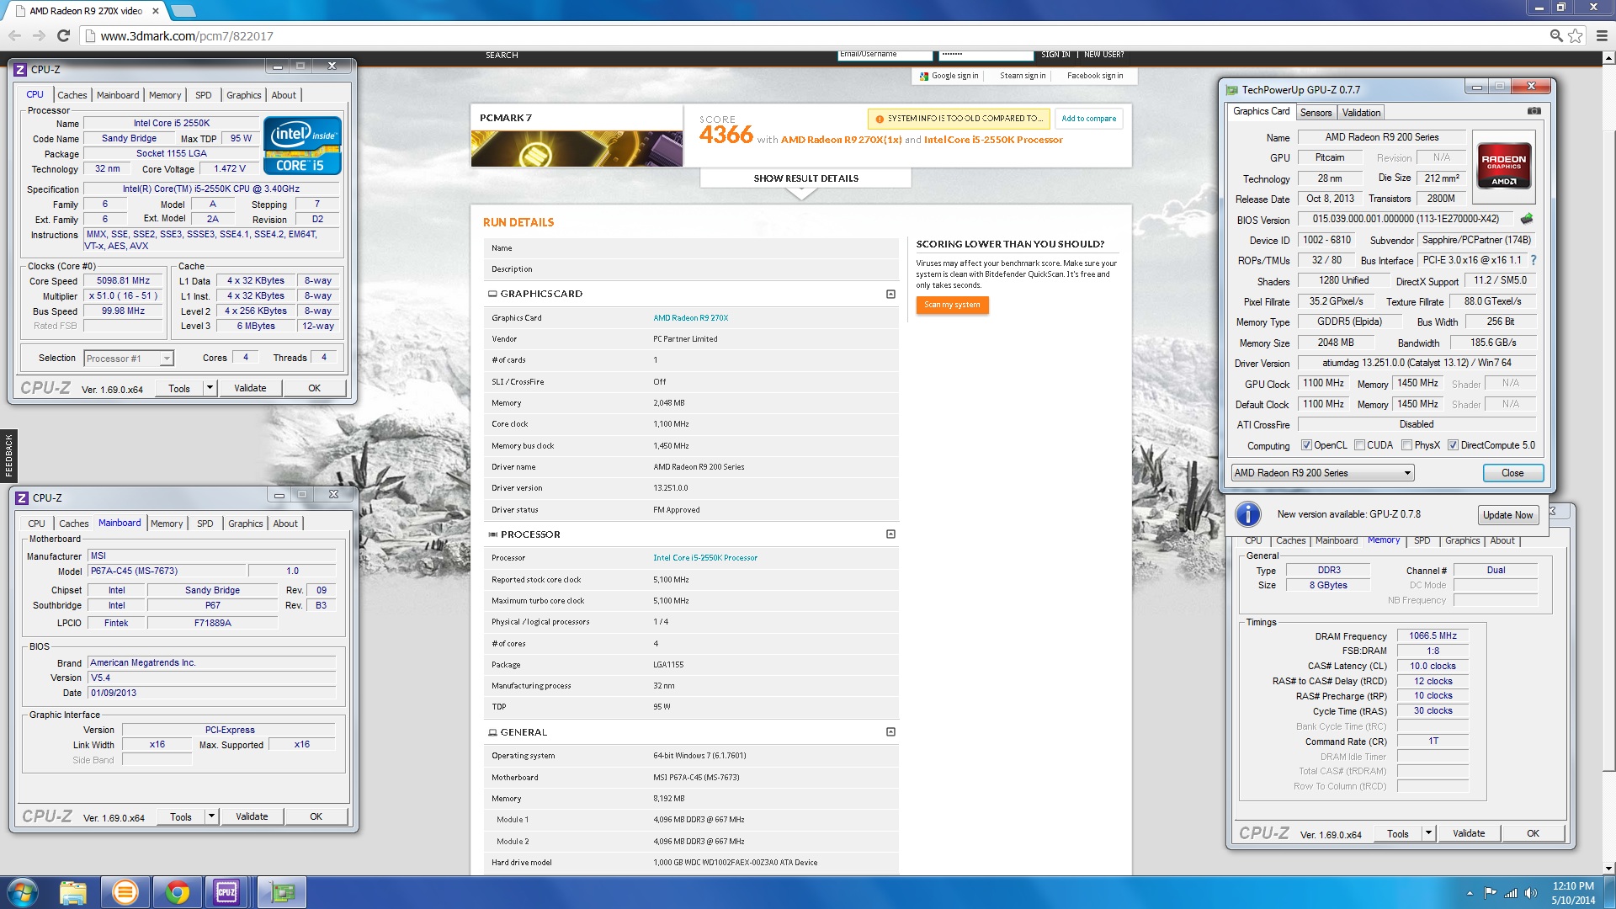Click the volume speaker tray icon
1616x909 pixels.
click(x=1530, y=893)
